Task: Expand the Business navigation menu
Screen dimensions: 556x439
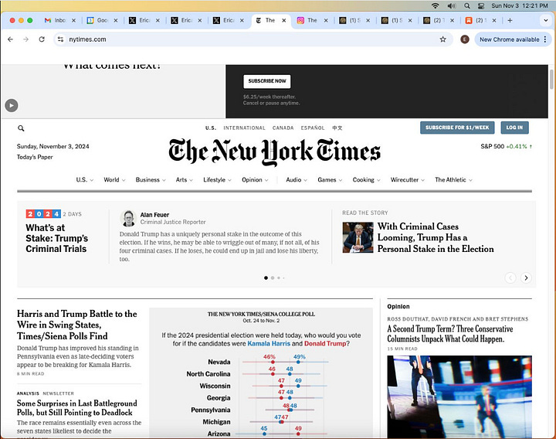Action: tap(151, 180)
